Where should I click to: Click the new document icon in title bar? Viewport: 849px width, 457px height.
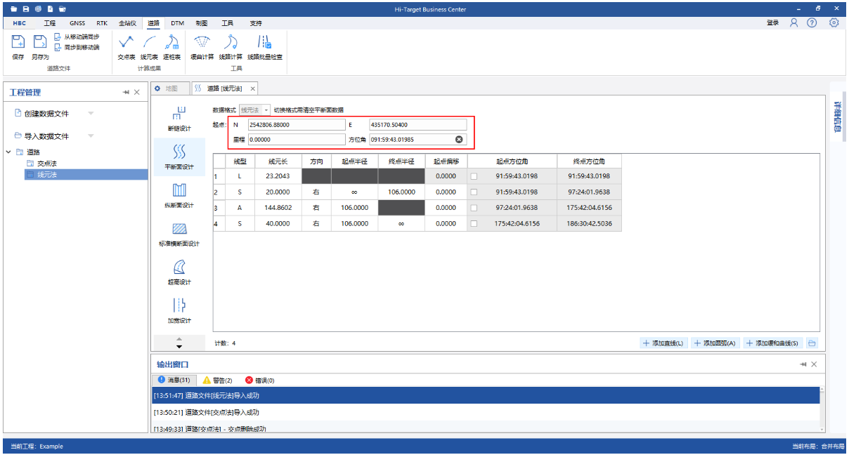point(50,9)
